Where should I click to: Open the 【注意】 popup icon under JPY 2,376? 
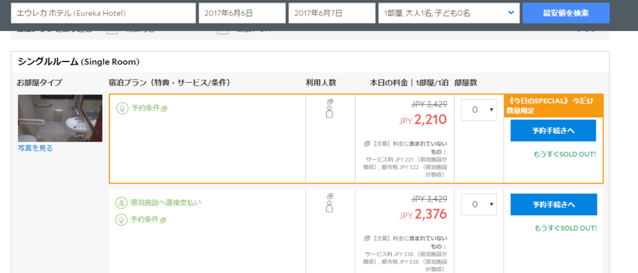point(366,238)
